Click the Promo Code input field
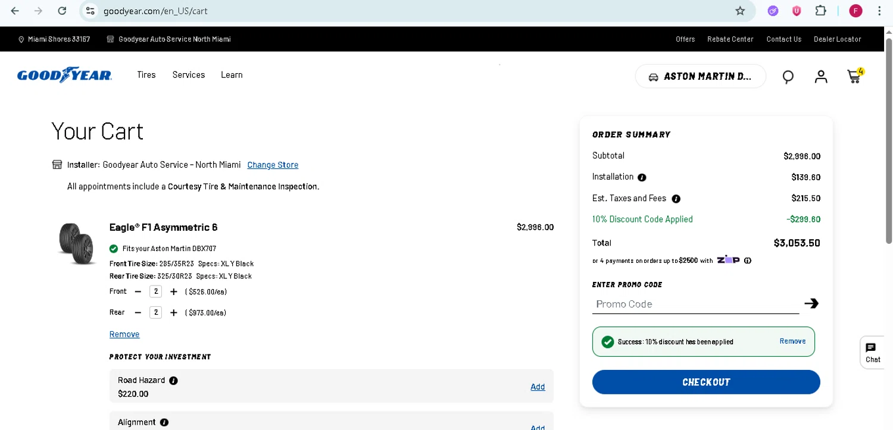 (x=695, y=304)
